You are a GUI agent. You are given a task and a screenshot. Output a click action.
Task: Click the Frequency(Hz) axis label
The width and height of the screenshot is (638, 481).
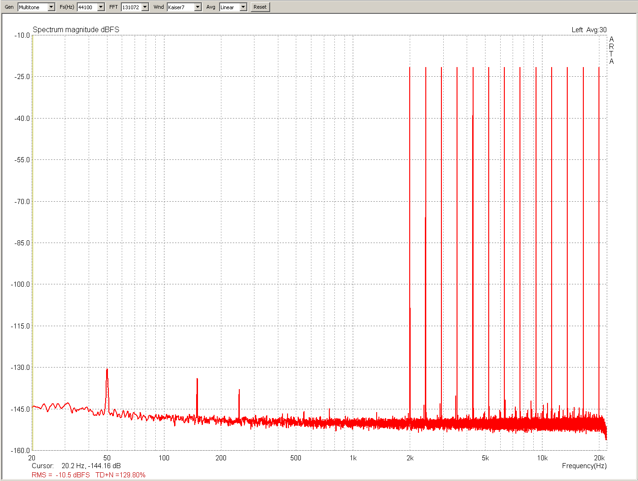(584, 466)
